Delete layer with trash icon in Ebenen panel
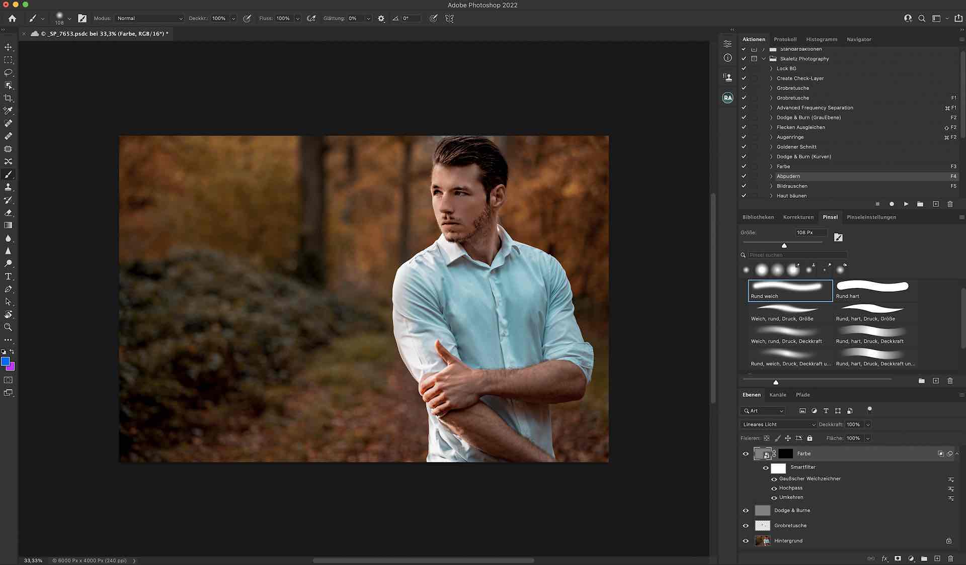966x565 pixels. coord(950,558)
